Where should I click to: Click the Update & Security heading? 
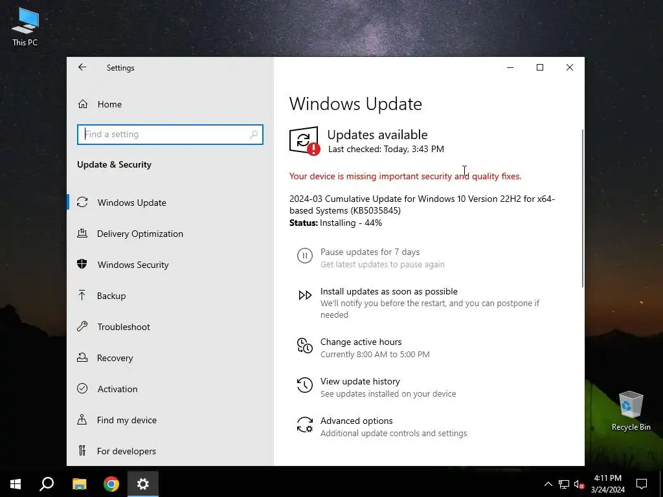pos(114,165)
